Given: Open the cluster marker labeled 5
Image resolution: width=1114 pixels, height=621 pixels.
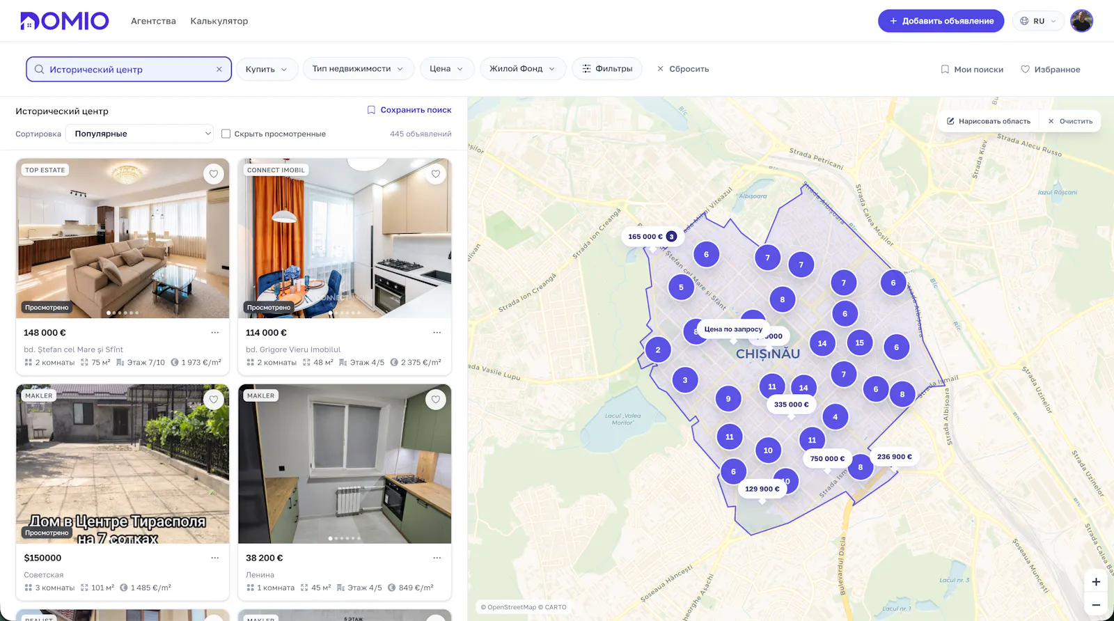Looking at the screenshot, I should [x=681, y=287].
